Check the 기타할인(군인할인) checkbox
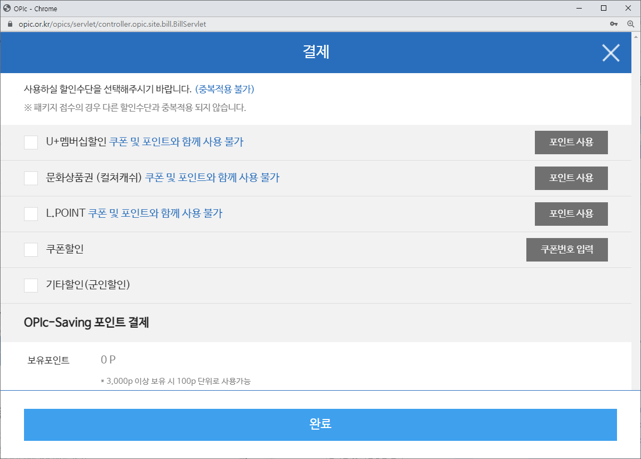Screen dimensions: 641x459 coord(31,286)
